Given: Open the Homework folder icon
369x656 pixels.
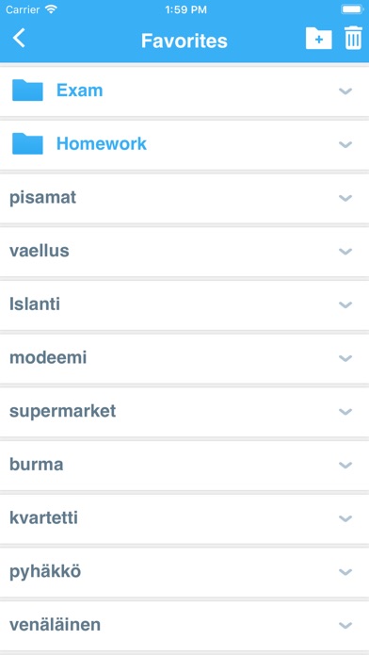Looking at the screenshot, I should coord(27,144).
